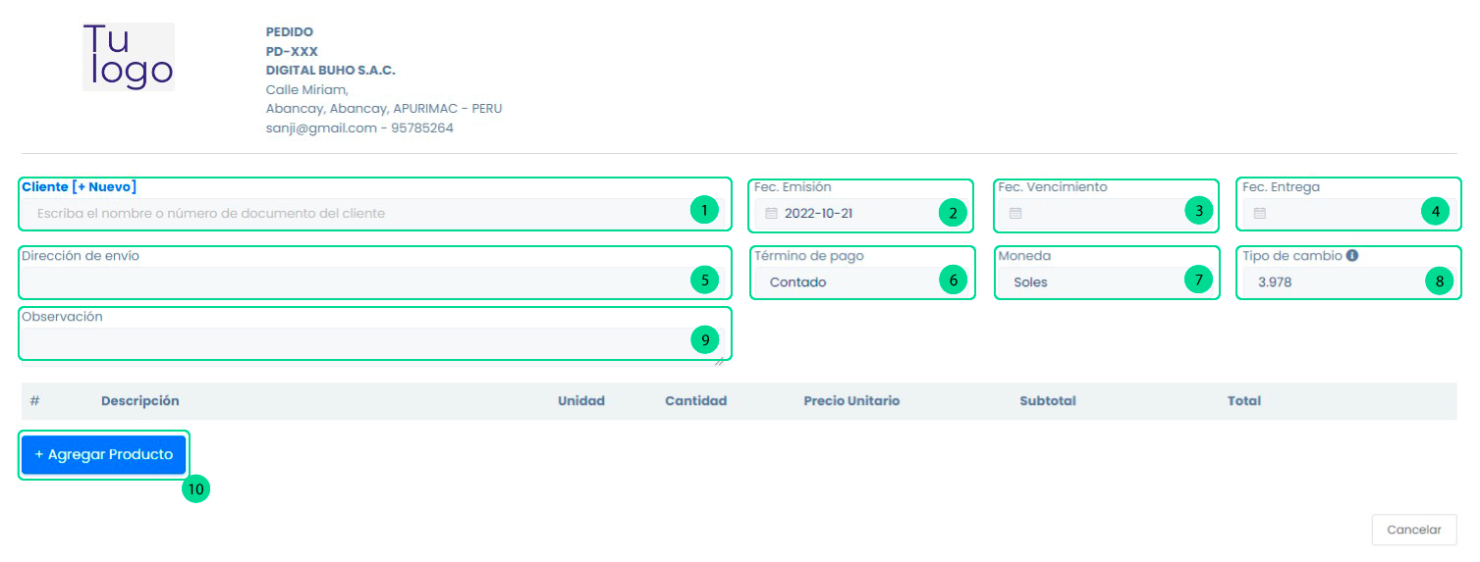This screenshot has width=1480, height=562.
Task: Click the Observación textarea resize handle
Action: [x=719, y=361]
